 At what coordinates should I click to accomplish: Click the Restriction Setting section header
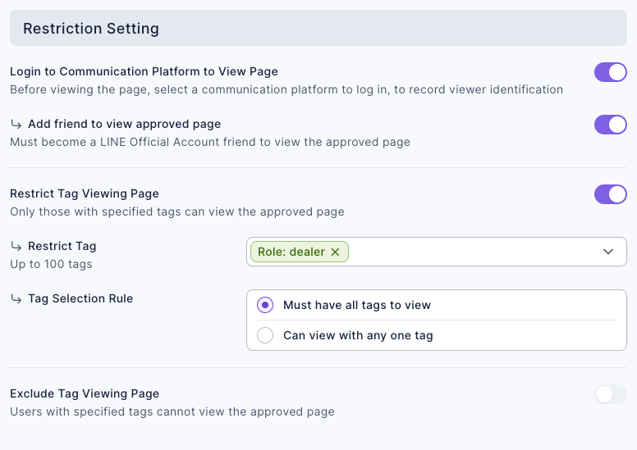pyautogui.click(x=318, y=28)
